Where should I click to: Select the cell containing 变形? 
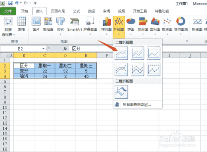coord(24,71)
